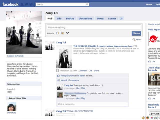Like the 'Congrats to you, Toi' comment
Screen dimensions: 160x120
78,98
